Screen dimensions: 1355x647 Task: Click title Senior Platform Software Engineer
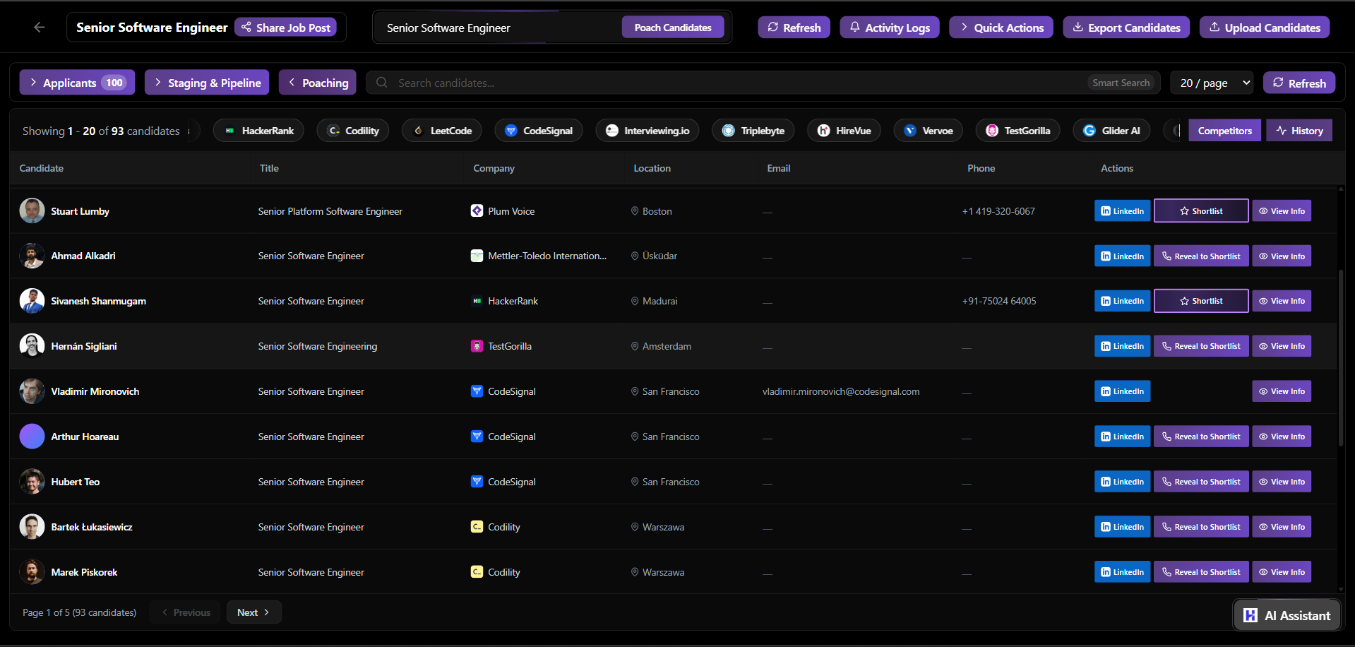(x=330, y=211)
